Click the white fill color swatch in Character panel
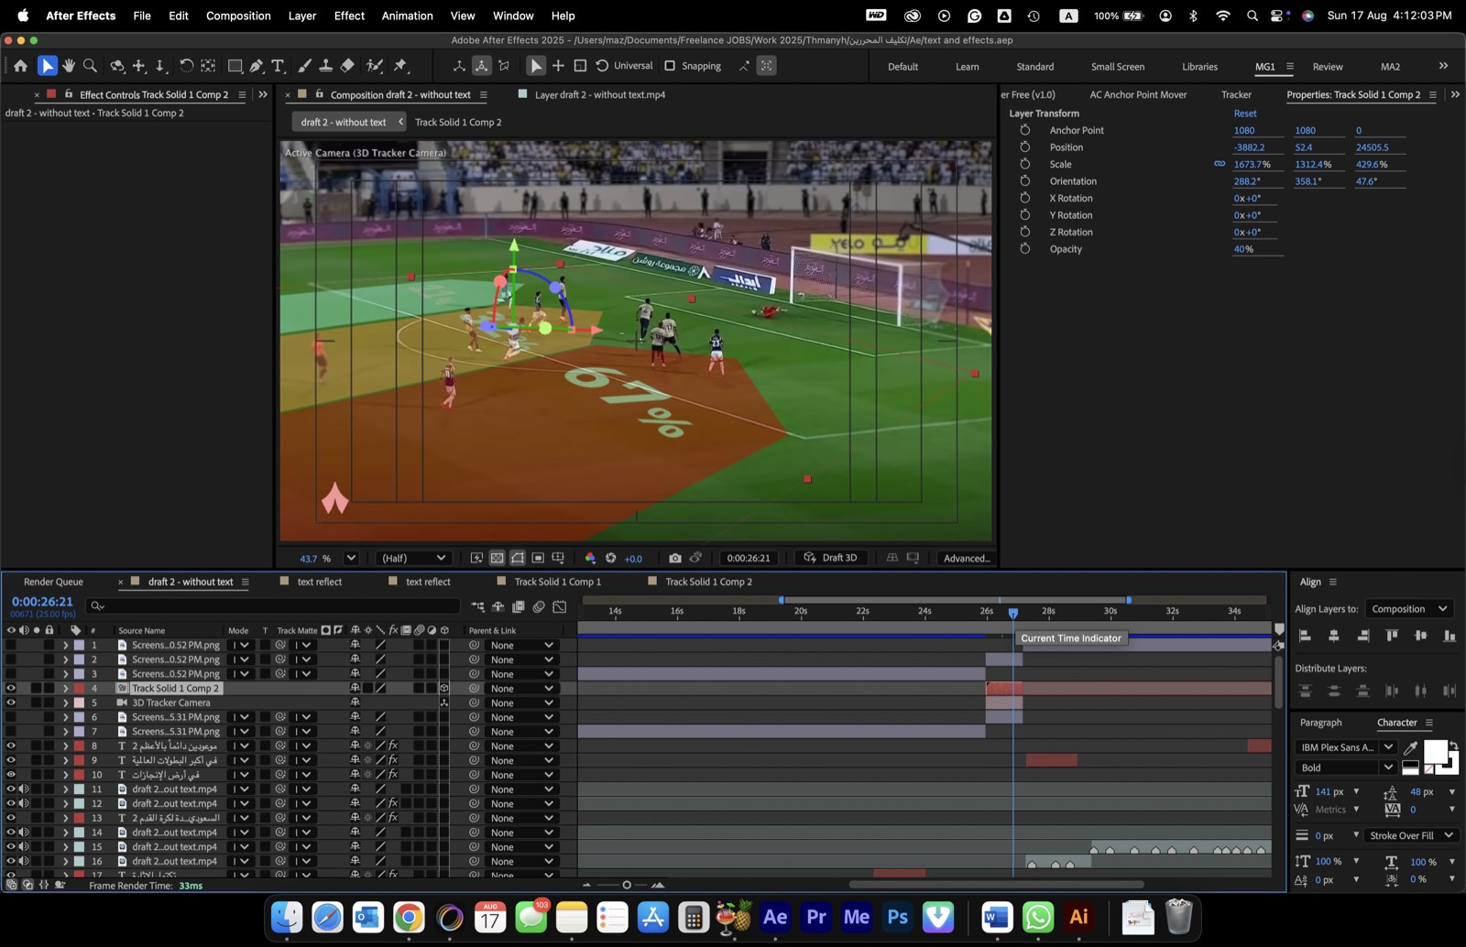The image size is (1466, 947). (x=1435, y=751)
